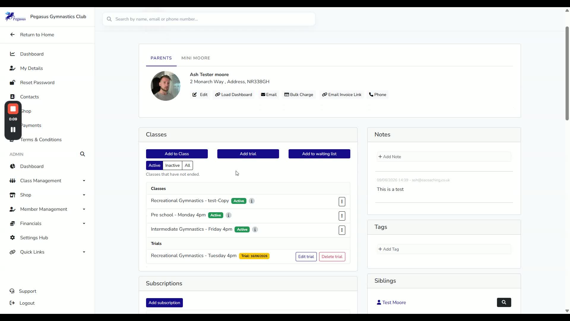
Task: Switch to the MINI MOORE tab
Action: [196, 58]
